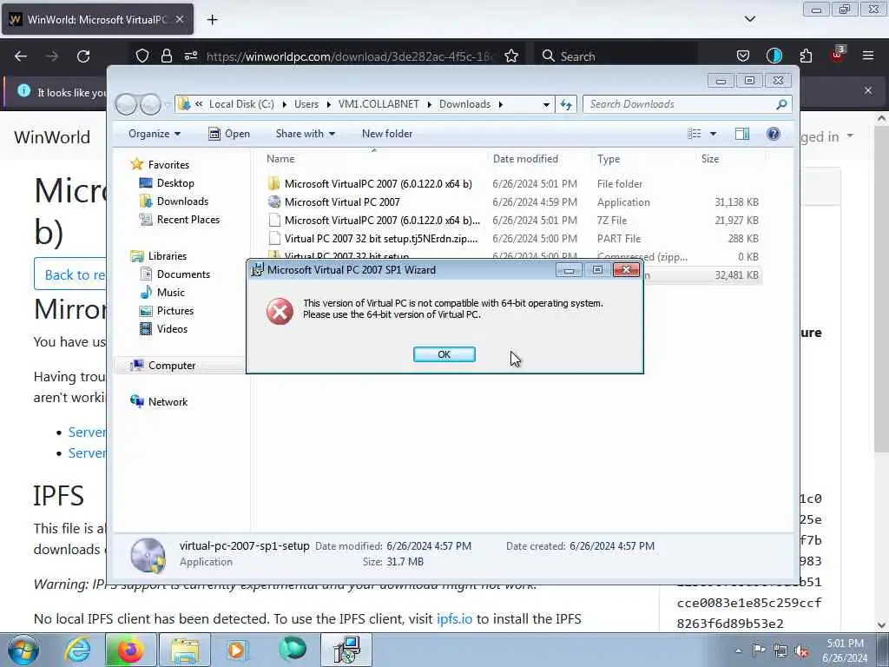Click the ipfs.io link on the page
Image resolution: width=889 pixels, height=667 pixels.
454,618
